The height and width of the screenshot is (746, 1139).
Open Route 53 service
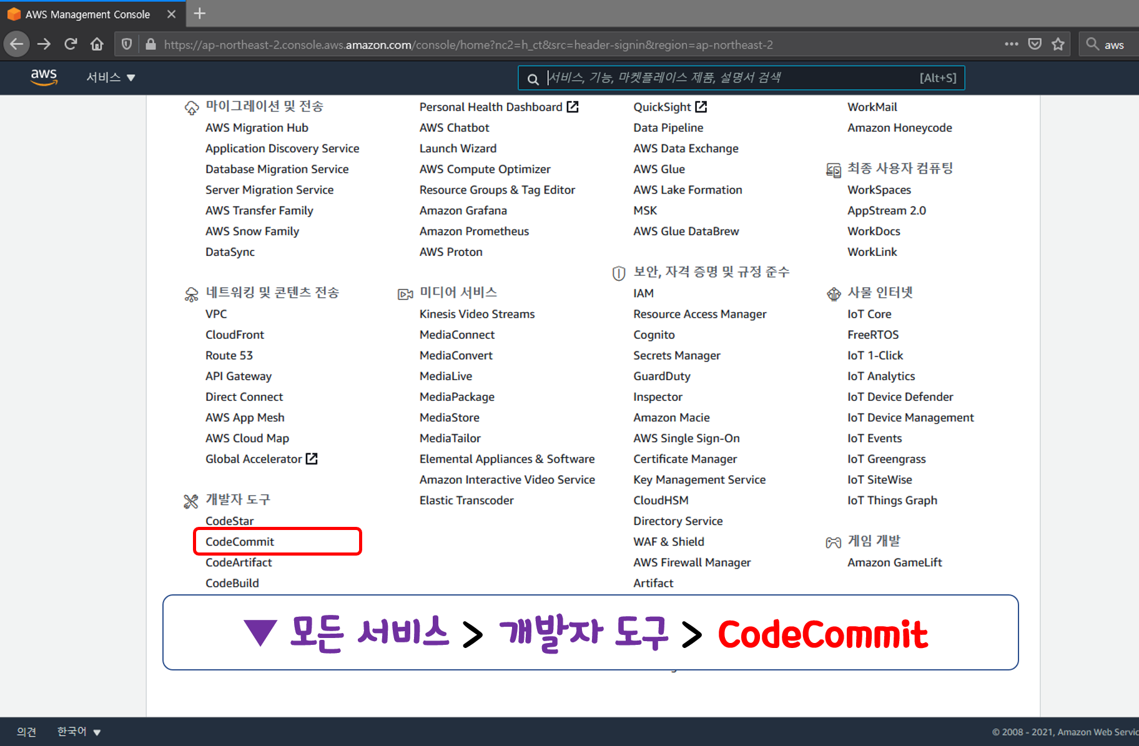[x=229, y=355]
